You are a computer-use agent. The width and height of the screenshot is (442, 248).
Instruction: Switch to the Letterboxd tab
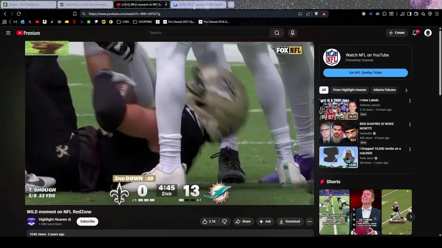[x=85, y=4]
